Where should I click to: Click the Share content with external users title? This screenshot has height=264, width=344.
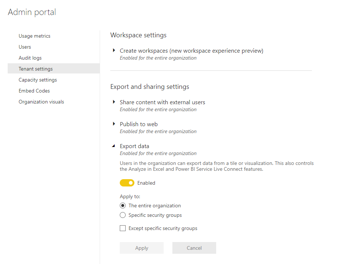pos(163,102)
